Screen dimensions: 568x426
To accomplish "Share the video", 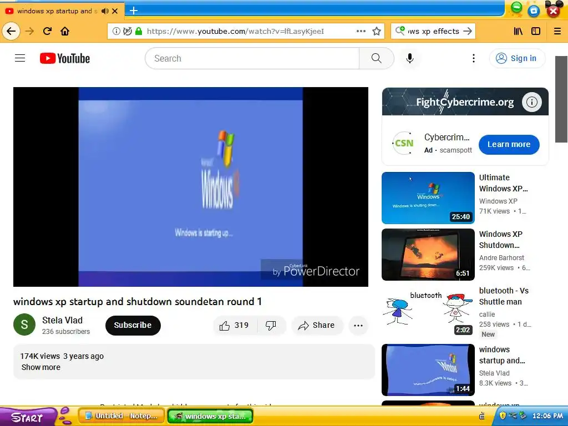I will point(316,325).
